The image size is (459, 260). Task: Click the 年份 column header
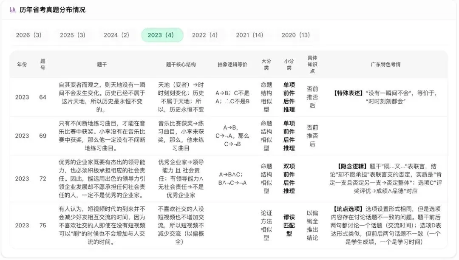22,64
